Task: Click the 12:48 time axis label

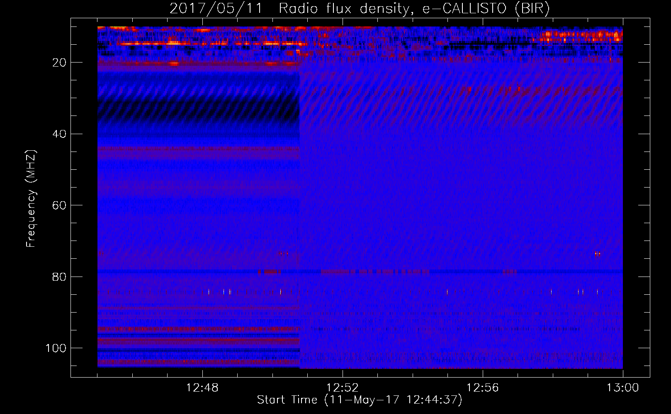Action: tap(202, 388)
